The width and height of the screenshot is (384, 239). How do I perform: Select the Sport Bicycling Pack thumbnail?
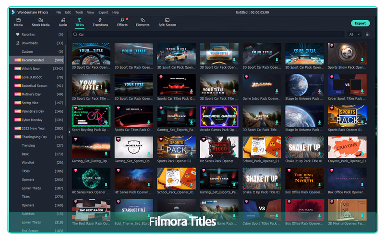[x=91, y=116]
